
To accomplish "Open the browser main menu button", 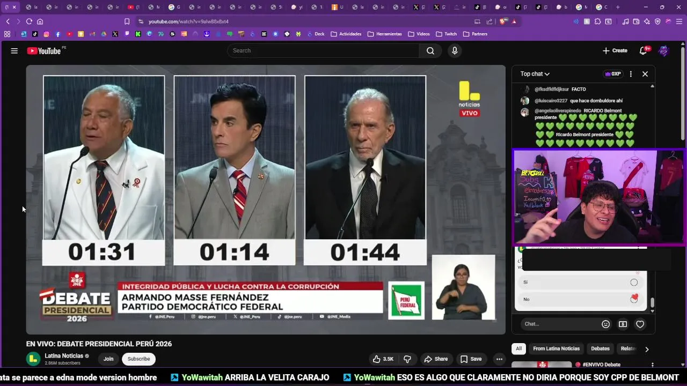I will [x=679, y=21].
